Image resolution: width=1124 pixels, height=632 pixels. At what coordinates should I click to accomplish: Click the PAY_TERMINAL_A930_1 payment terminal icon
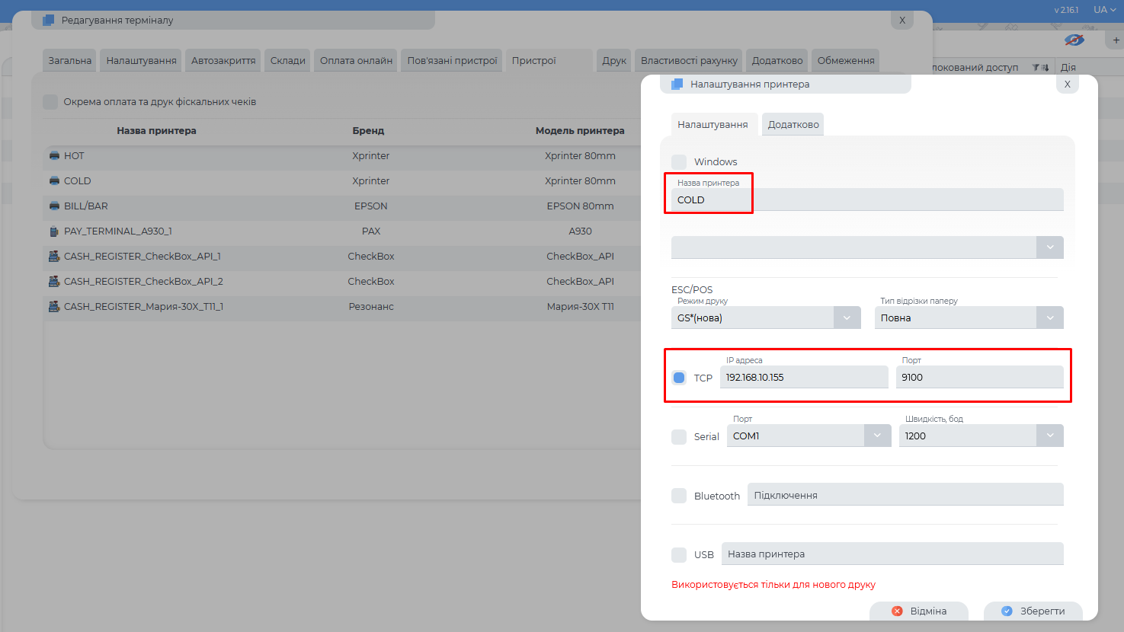[54, 231]
